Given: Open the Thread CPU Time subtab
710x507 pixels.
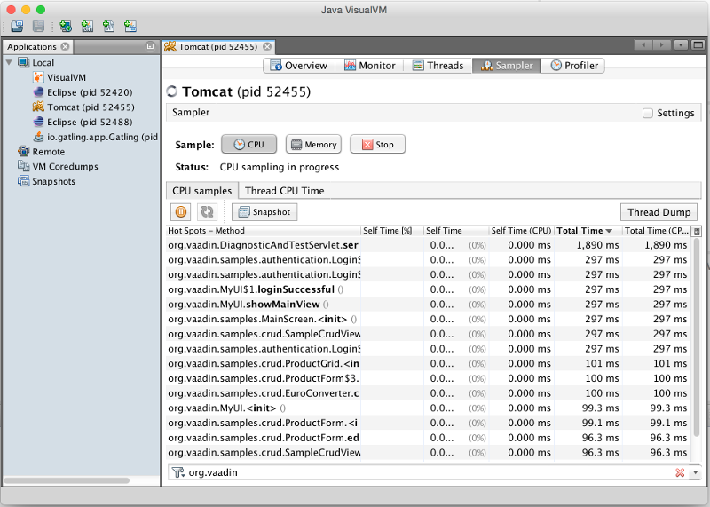Looking at the screenshot, I should 284,191.
